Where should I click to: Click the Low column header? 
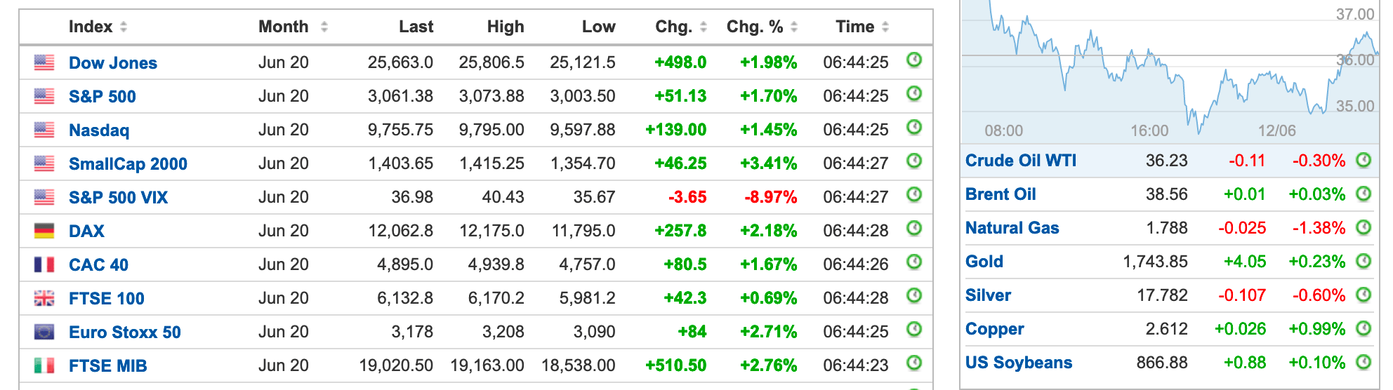598,27
